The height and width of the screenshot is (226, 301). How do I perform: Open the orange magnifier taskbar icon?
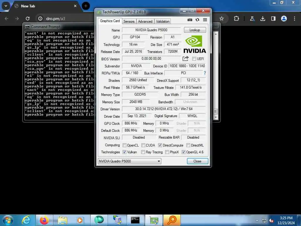tap(172, 220)
